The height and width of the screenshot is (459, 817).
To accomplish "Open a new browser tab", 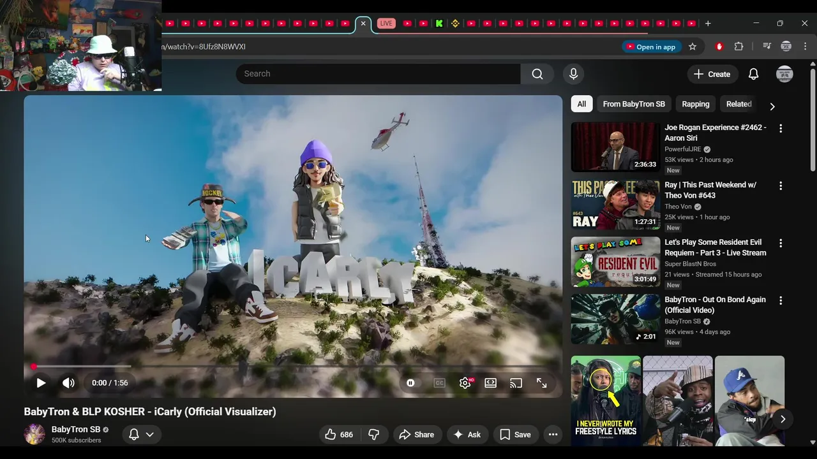I will point(708,24).
